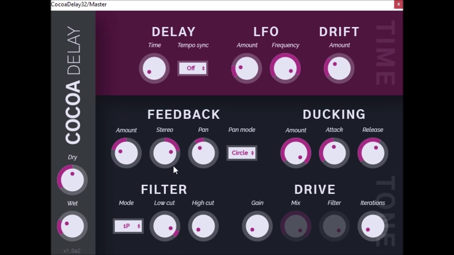Viewport: 454px width, 255px height.
Task: Click the Feedback Pan knob
Action: (203, 153)
